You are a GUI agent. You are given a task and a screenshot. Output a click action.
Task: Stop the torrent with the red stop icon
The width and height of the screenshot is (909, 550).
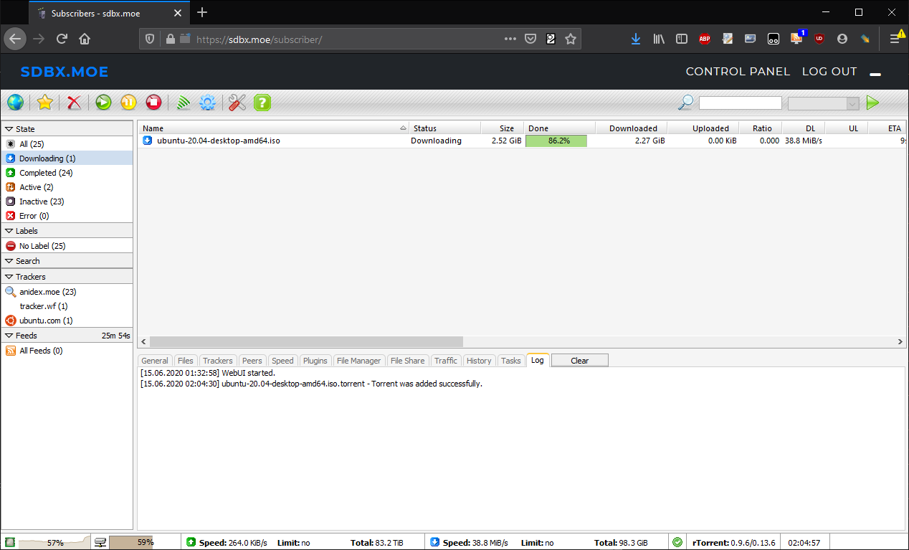point(153,103)
